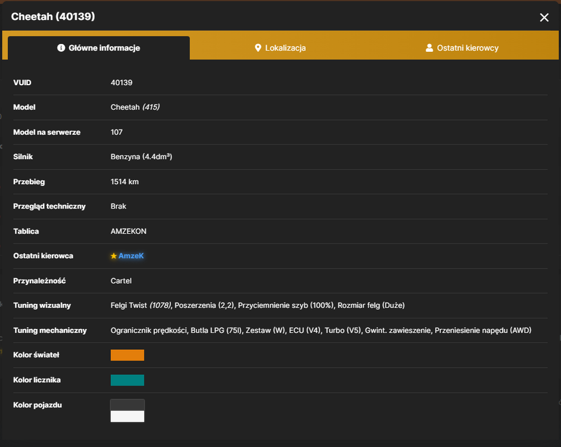Screen dimensions: 561x447
Task: Click the 1514 km mileage value
Action: [125, 182]
